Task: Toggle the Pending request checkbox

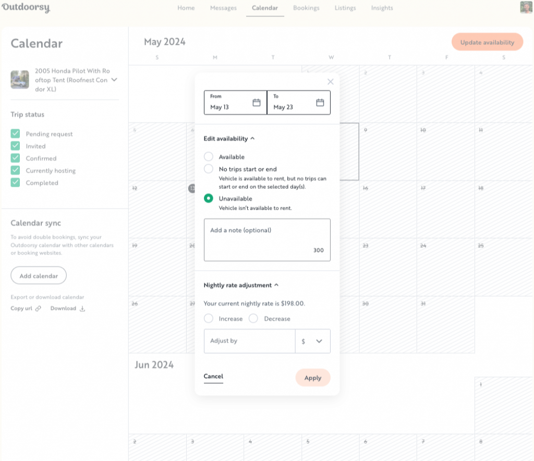Action: (15, 134)
